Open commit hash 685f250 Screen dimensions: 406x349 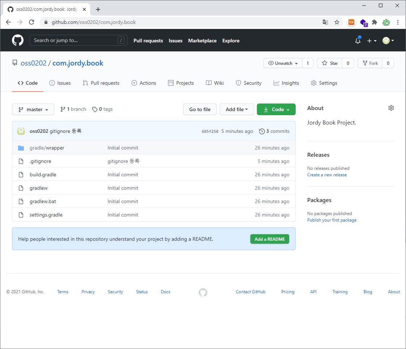(x=210, y=132)
